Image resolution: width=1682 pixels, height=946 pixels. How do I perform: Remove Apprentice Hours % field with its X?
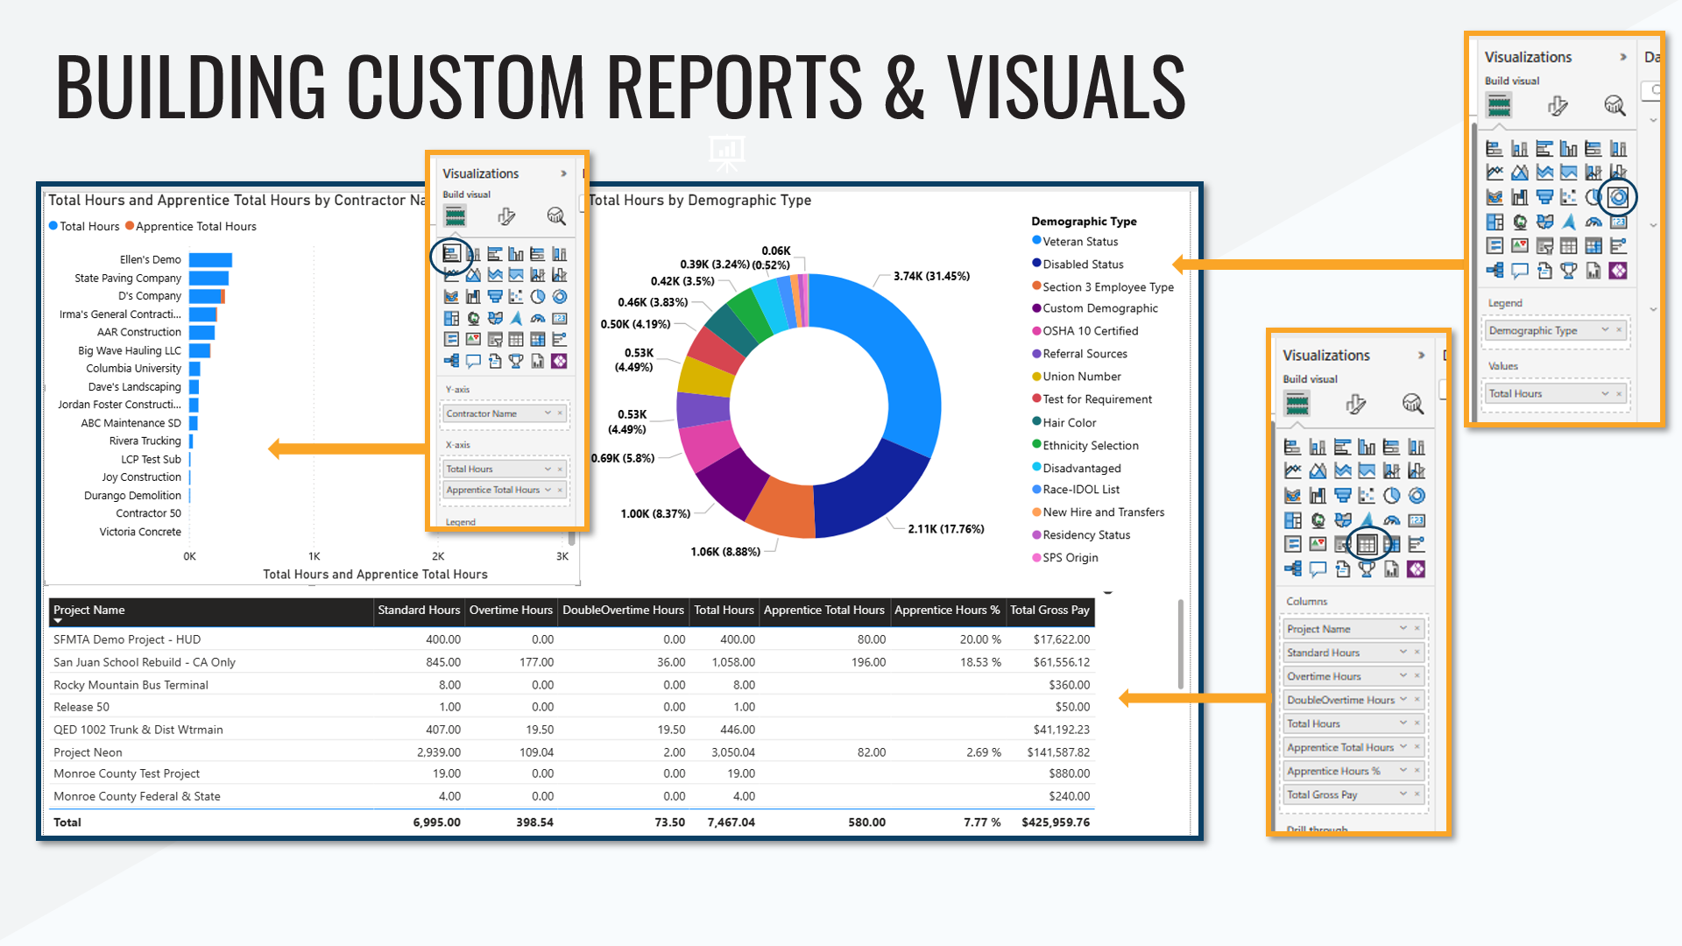[x=1417, y=771]
